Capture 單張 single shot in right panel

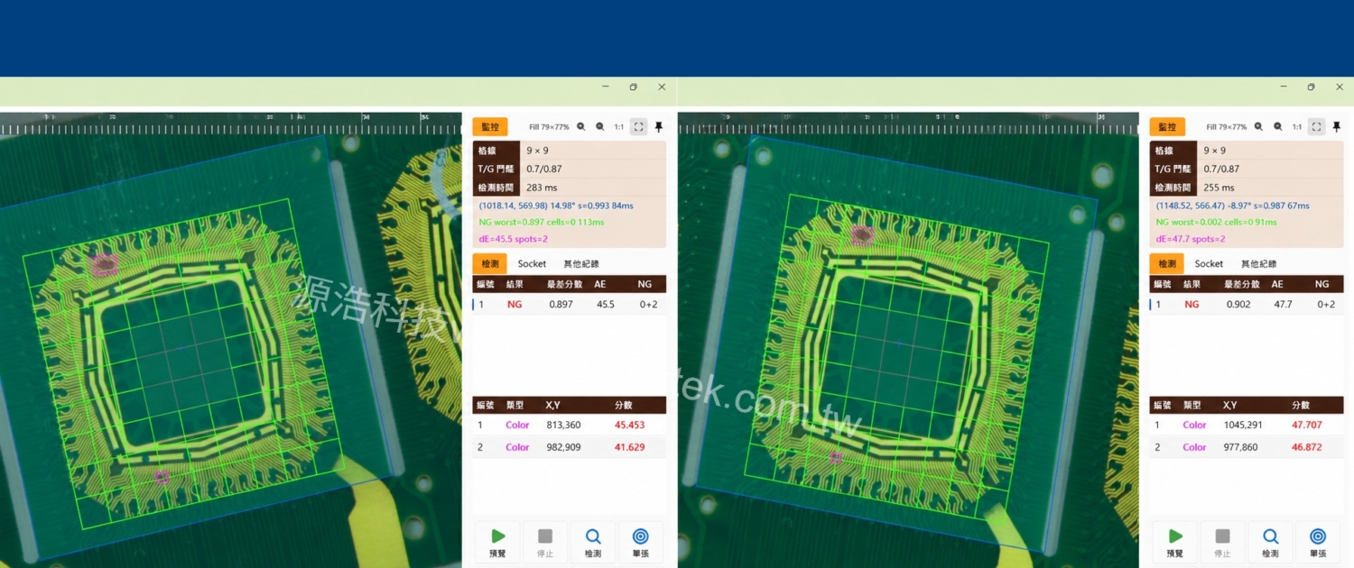pos(1318,543)
